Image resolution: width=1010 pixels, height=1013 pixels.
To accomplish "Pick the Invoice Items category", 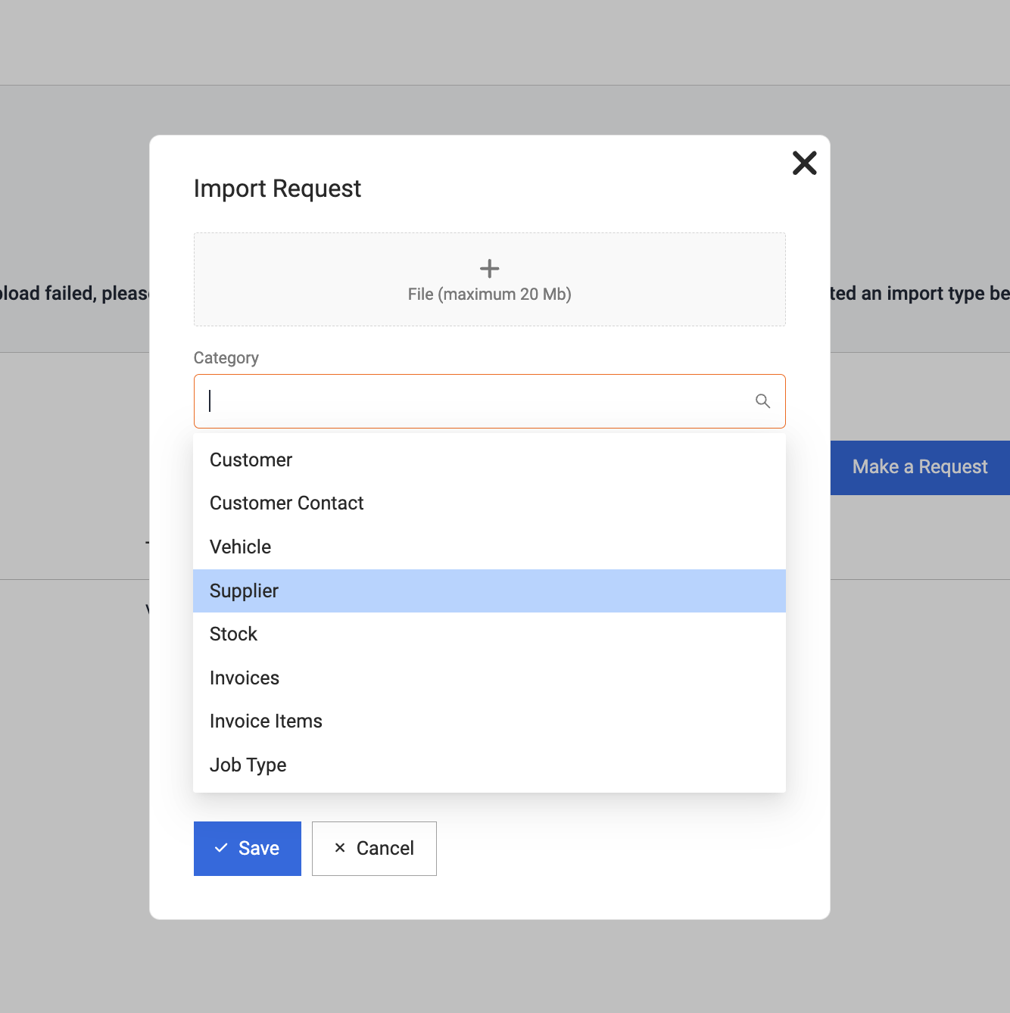I will click(x=266, y=722).
